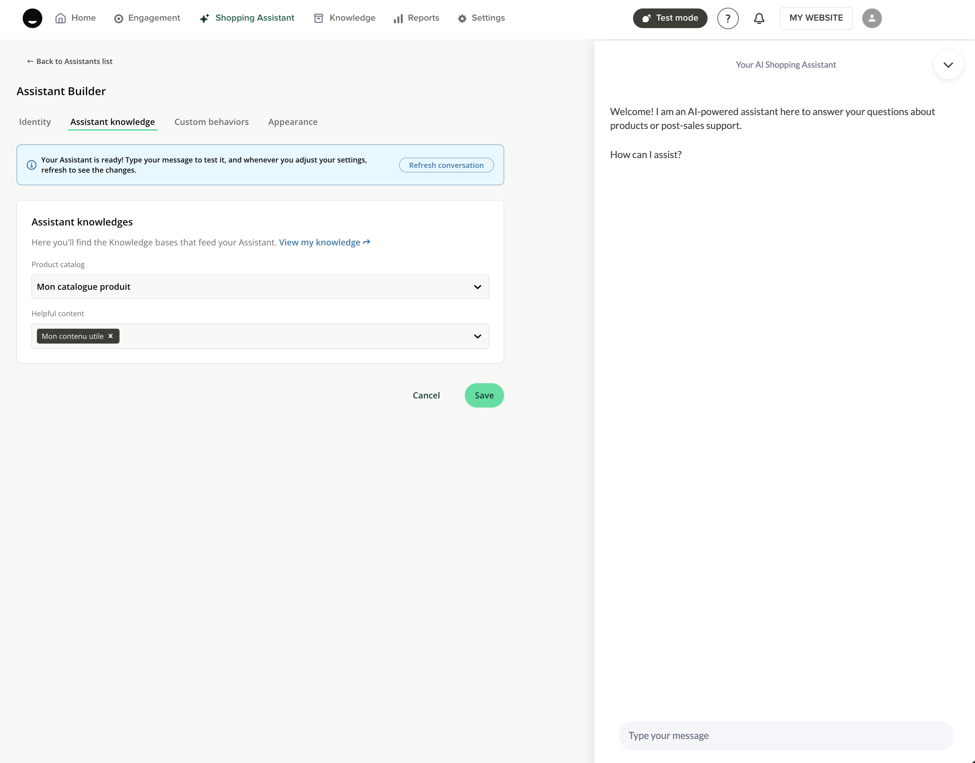Open the Reports section
975x763 pixels.
(x=416, y=18)
